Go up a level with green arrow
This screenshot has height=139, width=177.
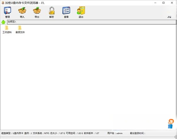click(3, 22)
